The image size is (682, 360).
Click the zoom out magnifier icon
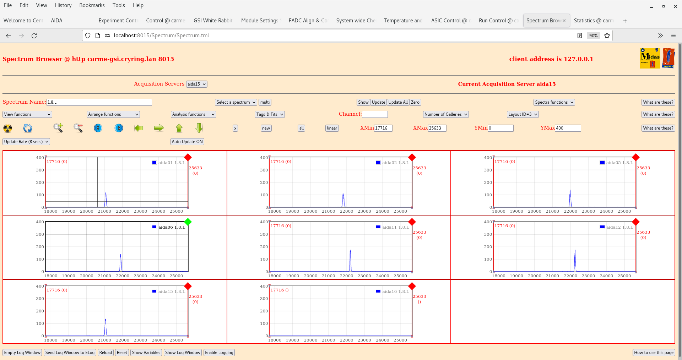(x=78, y=128)
